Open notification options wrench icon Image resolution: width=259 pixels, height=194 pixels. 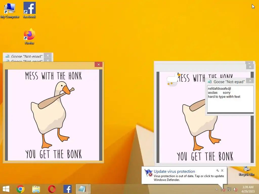point(217,171)
